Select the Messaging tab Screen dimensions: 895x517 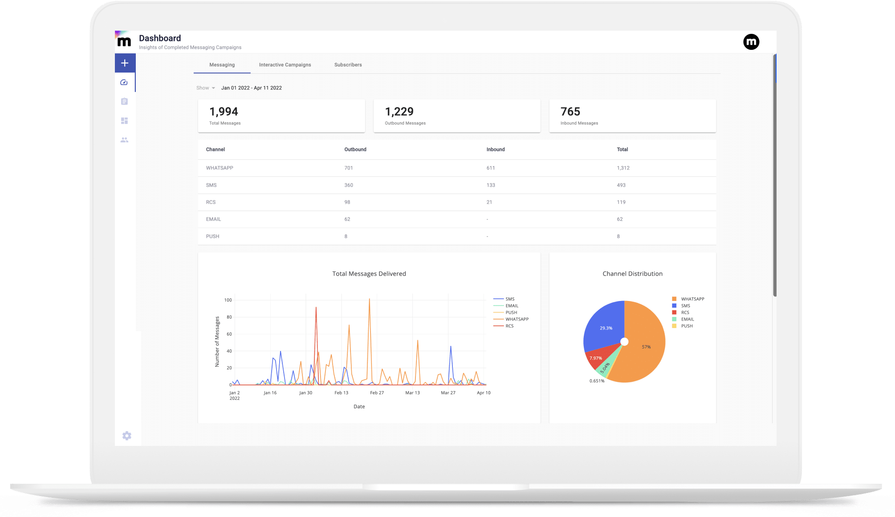(x=222, y=65)
